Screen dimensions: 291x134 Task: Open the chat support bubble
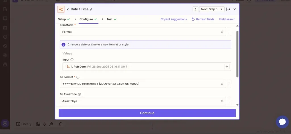point(282,122)
